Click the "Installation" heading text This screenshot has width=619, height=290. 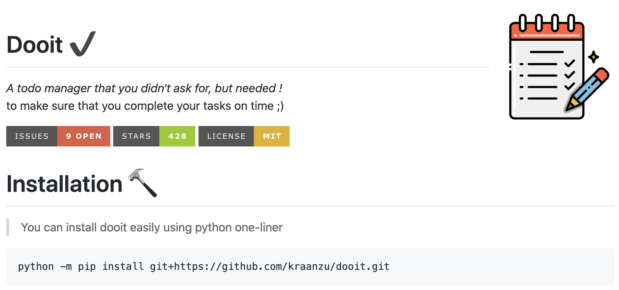pyautogui.click(x=64, y=184)
